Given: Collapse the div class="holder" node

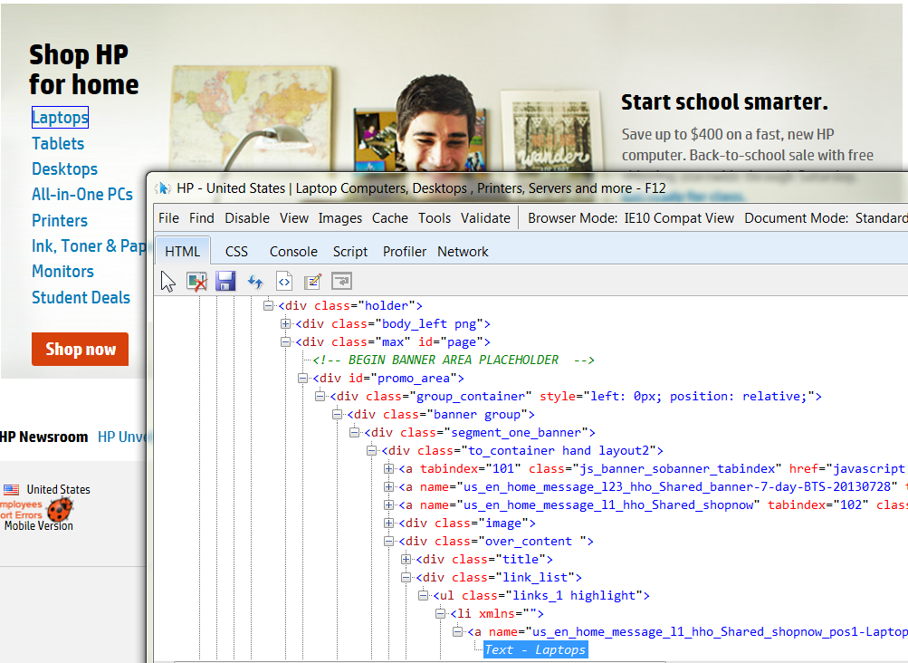Looking at the screenshot, I should pos(268,305).
